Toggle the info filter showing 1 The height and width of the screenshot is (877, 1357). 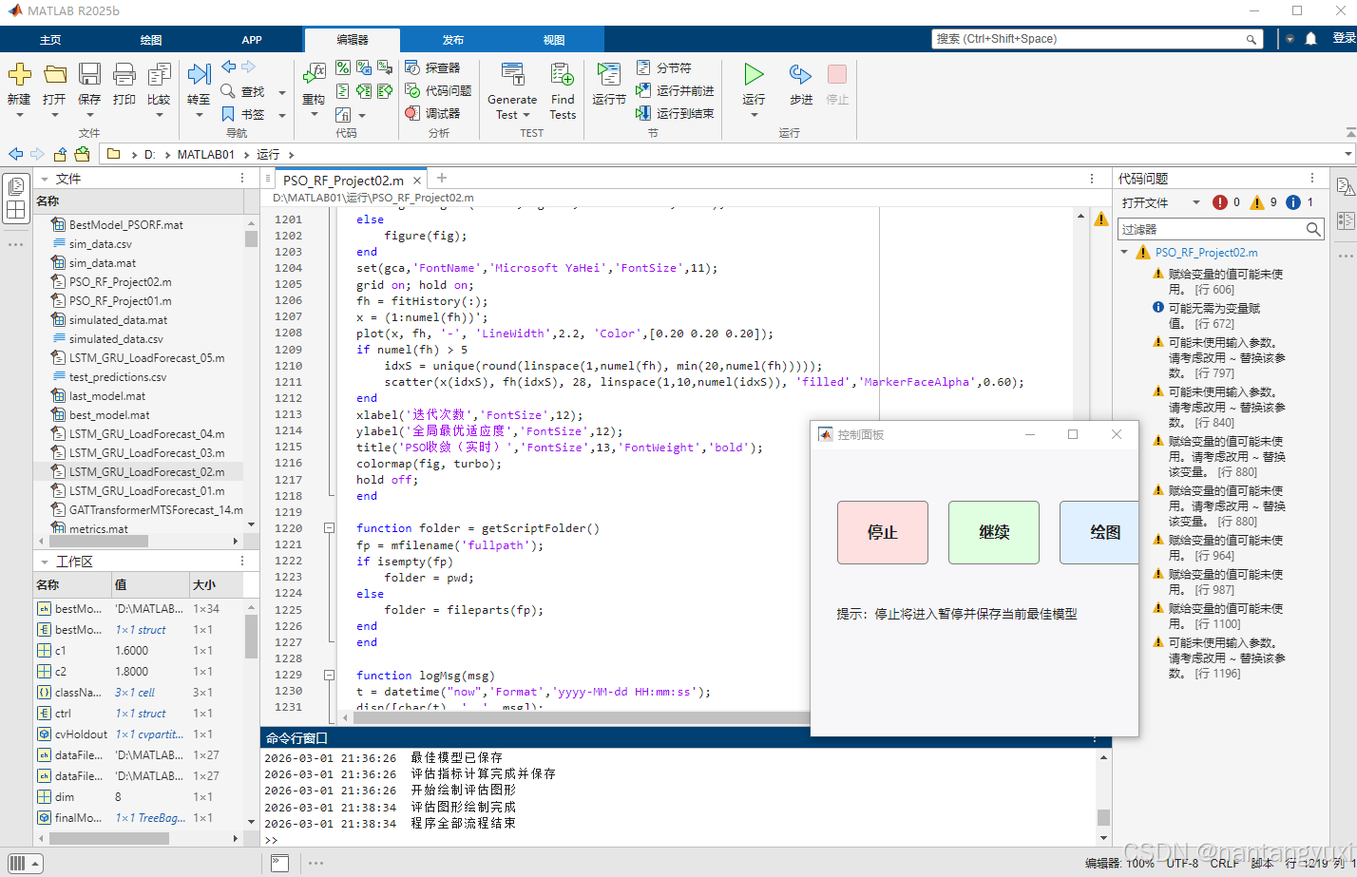click(1300, 202)
